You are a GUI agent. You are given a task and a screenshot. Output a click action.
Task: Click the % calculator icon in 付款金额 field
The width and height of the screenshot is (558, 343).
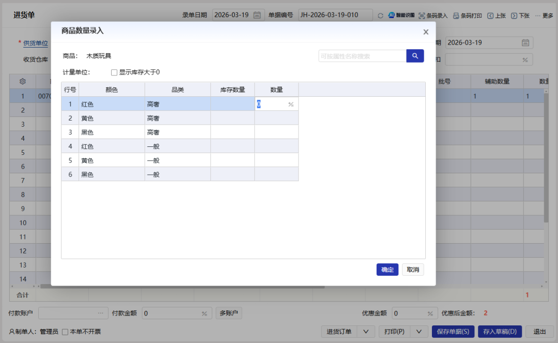coord(204,313)
